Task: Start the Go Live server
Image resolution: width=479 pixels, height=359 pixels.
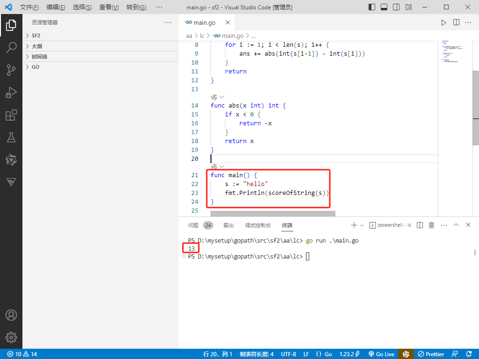Action: (381, 354)
